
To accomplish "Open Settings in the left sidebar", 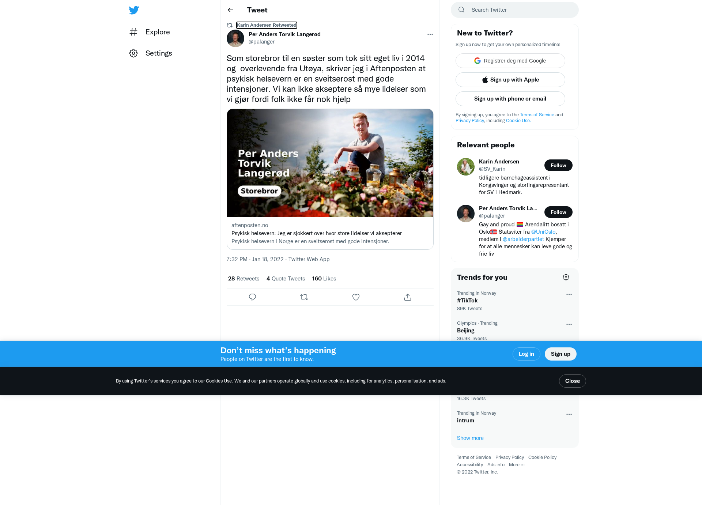I will point(151,53).
